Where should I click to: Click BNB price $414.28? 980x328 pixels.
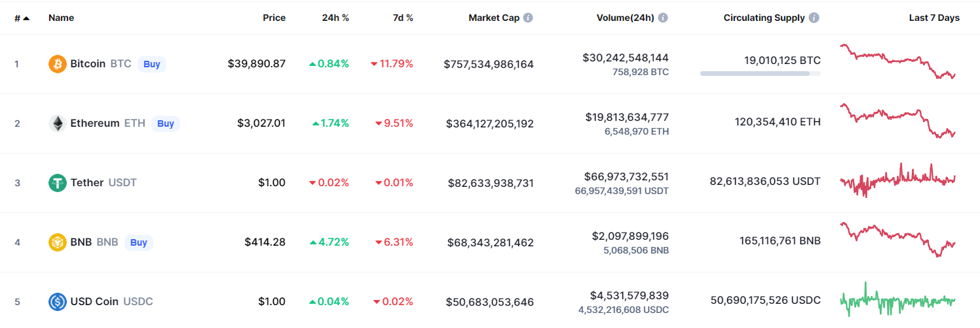265,242
